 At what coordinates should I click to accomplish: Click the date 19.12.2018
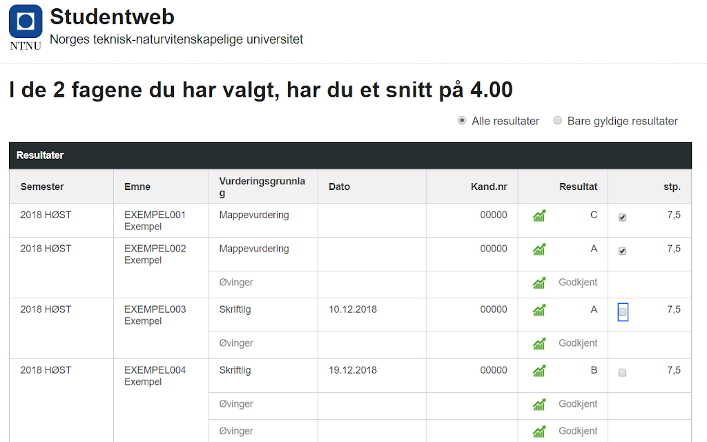coord(353,370)
